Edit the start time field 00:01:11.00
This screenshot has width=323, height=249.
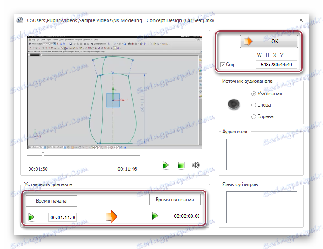point(62,217)
